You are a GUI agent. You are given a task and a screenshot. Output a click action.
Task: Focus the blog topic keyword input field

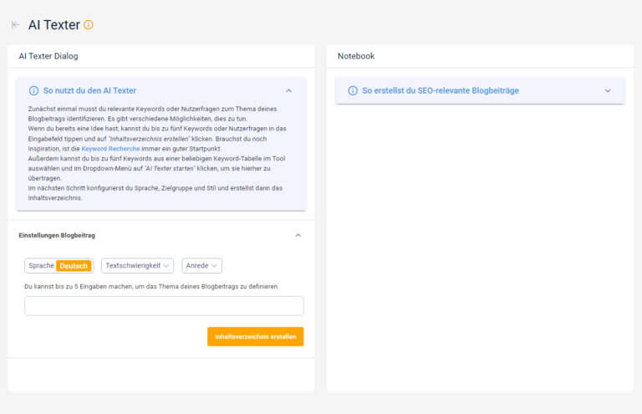point(164,306)
